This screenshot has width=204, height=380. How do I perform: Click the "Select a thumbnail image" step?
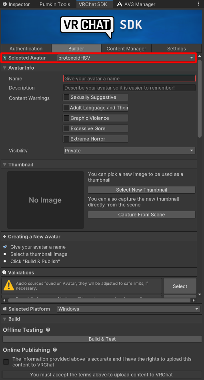(x=39, y=254)
